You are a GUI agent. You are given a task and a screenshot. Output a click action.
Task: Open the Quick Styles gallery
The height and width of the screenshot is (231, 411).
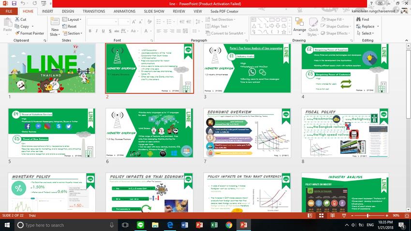(x=313, y=26)
